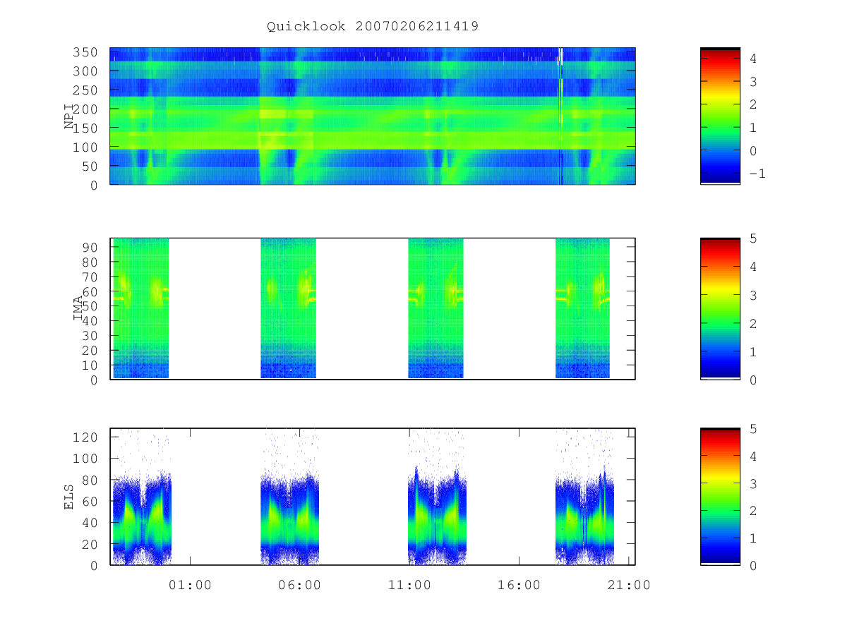847x635 pixels.
Task: Click the 4 label on NPI colorbar
Action: click(753, 59)
